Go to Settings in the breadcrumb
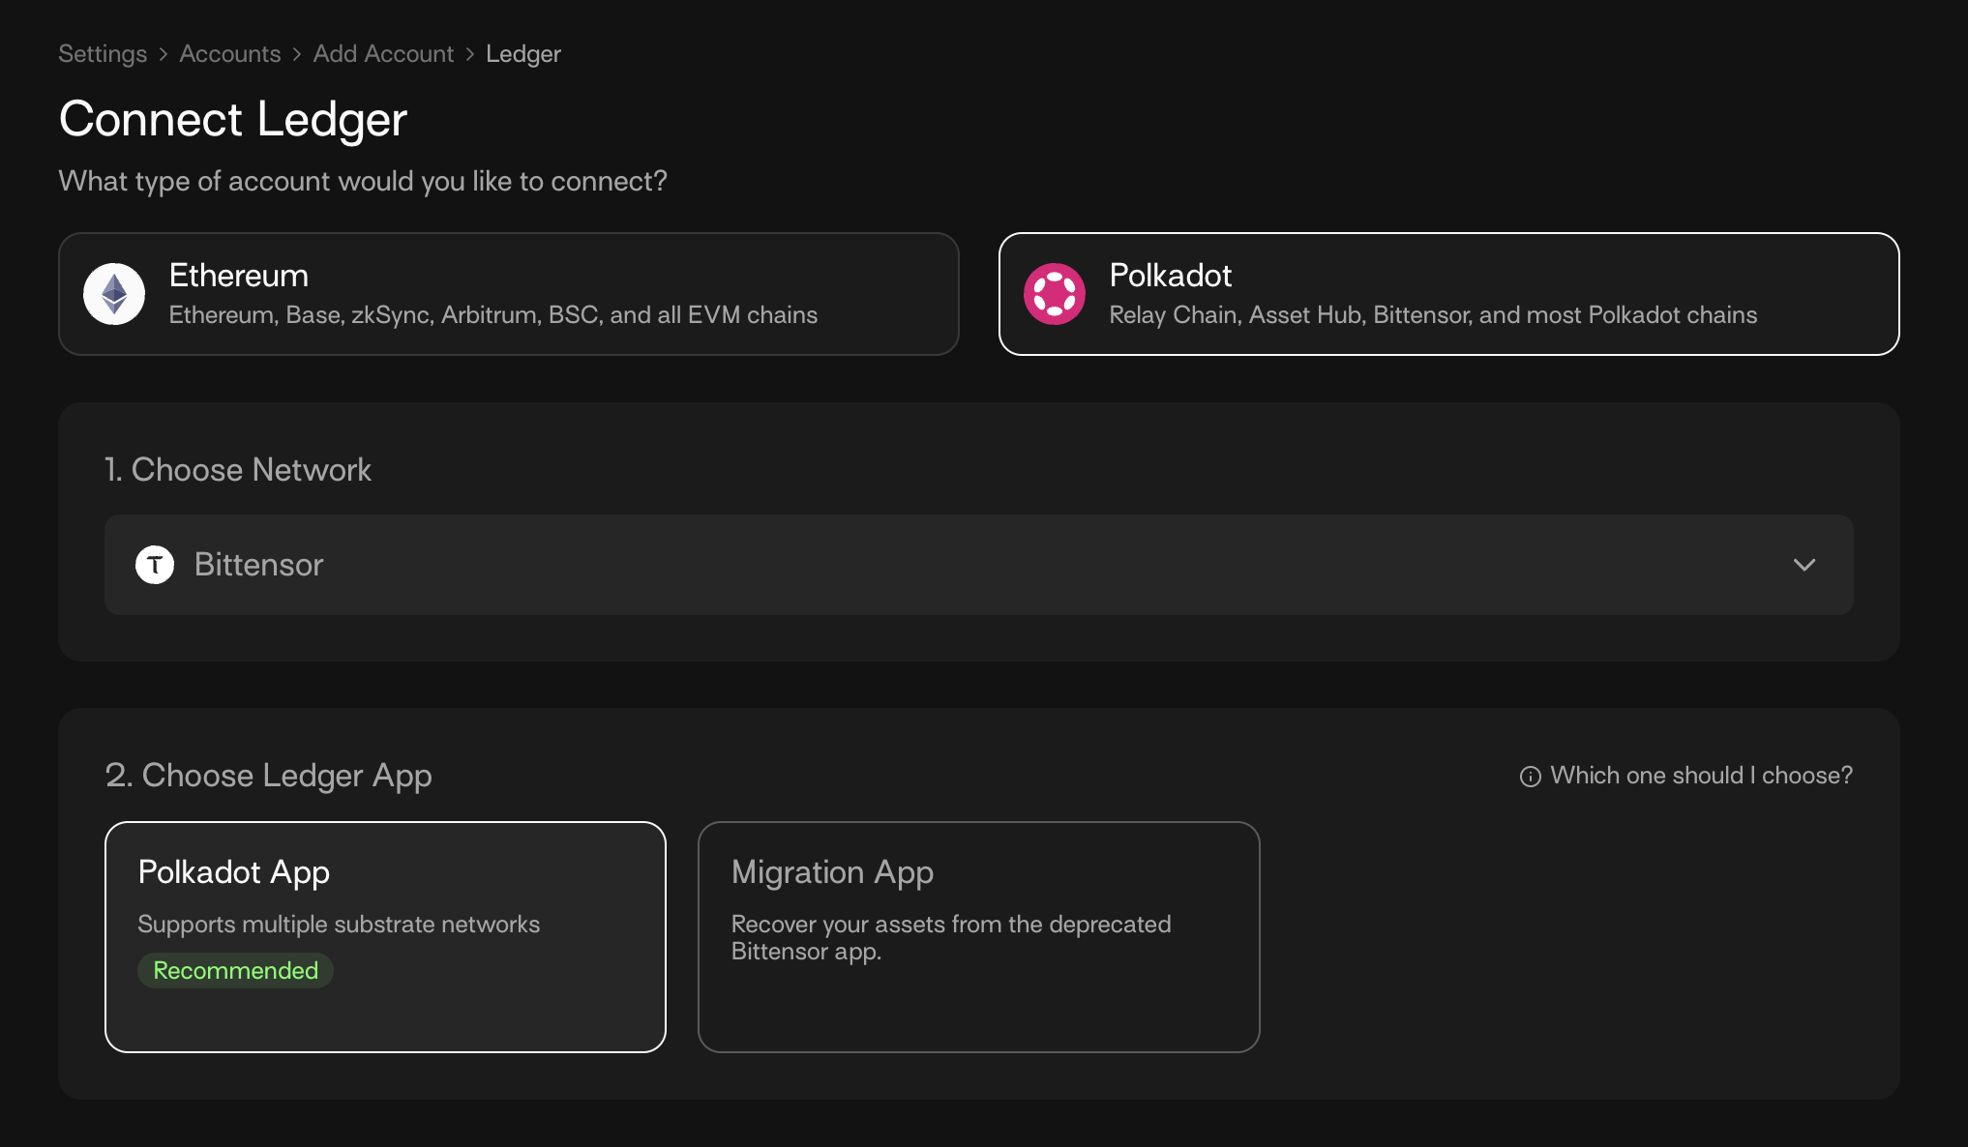 coord(103,54)
